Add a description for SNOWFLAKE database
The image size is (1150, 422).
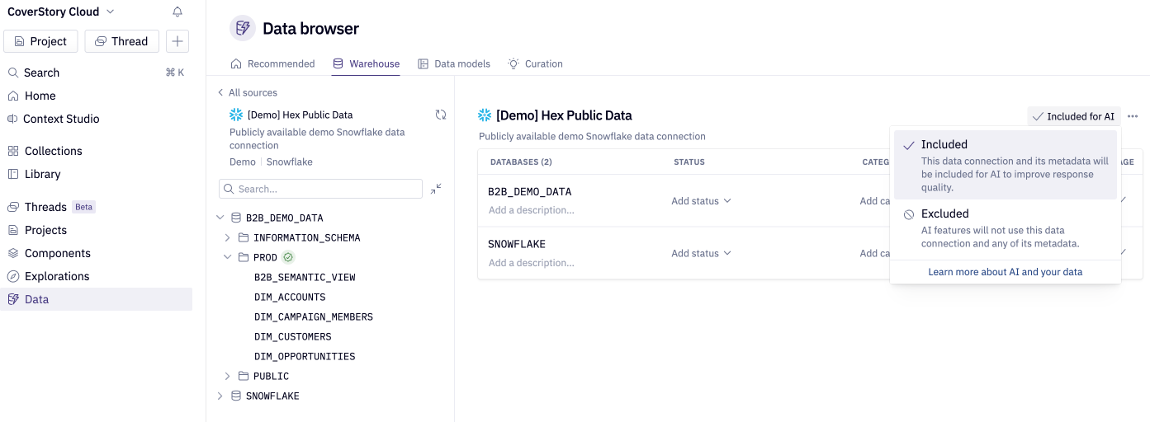point(531,263)
